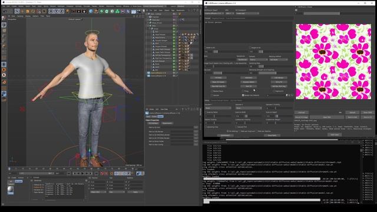Open viewport Display menu
This screenshot has width=377, height=212.
point(28,16)
